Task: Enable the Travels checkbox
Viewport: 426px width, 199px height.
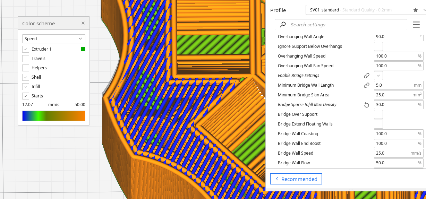Action: tap(26, 59)
